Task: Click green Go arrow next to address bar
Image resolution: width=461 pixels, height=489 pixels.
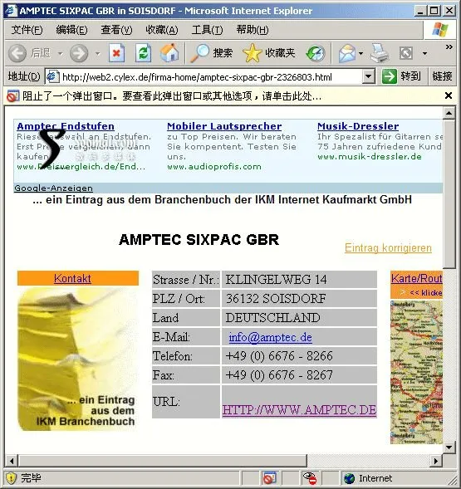Action: [x=390, y=76]
